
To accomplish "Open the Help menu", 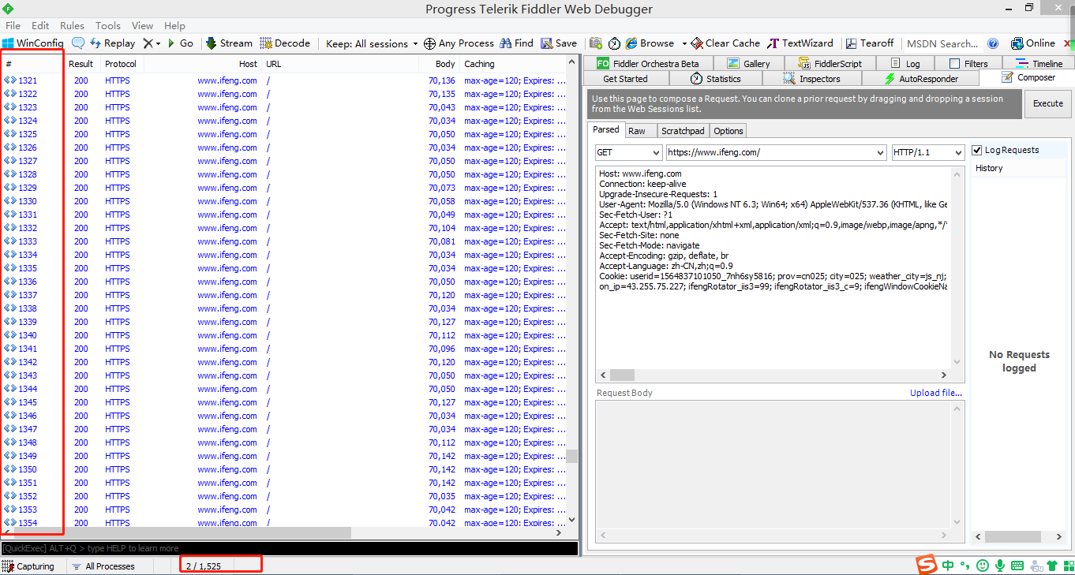I will [x=174, y=25].
